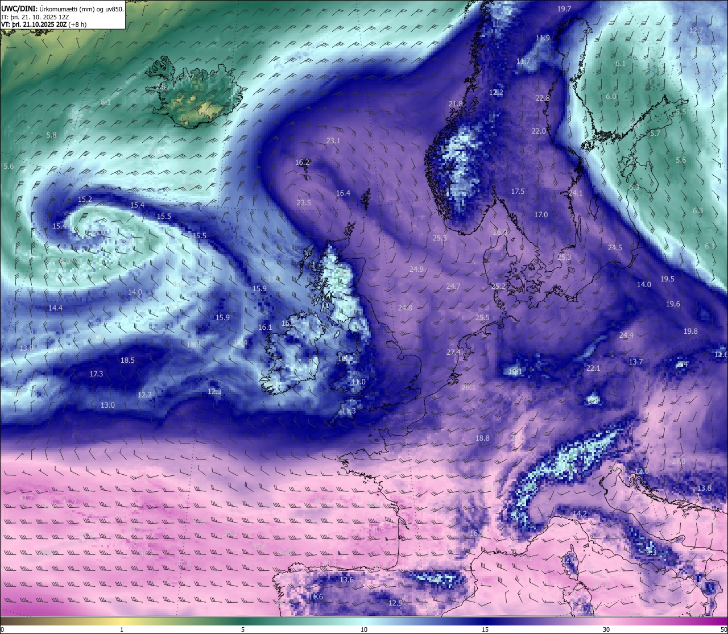
Task: Select the 17.0 value label
Action: point(541,214)
